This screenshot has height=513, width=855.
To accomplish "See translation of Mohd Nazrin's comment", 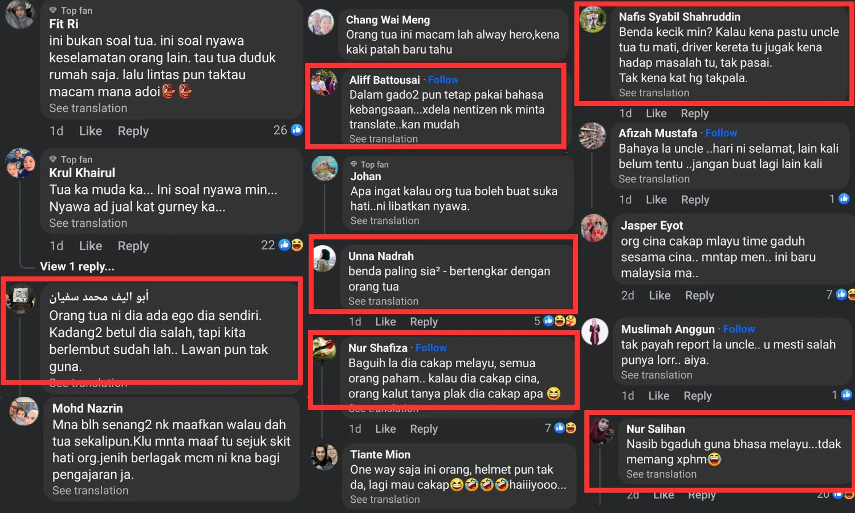I will pyautogui.click(x=90, y=490).
